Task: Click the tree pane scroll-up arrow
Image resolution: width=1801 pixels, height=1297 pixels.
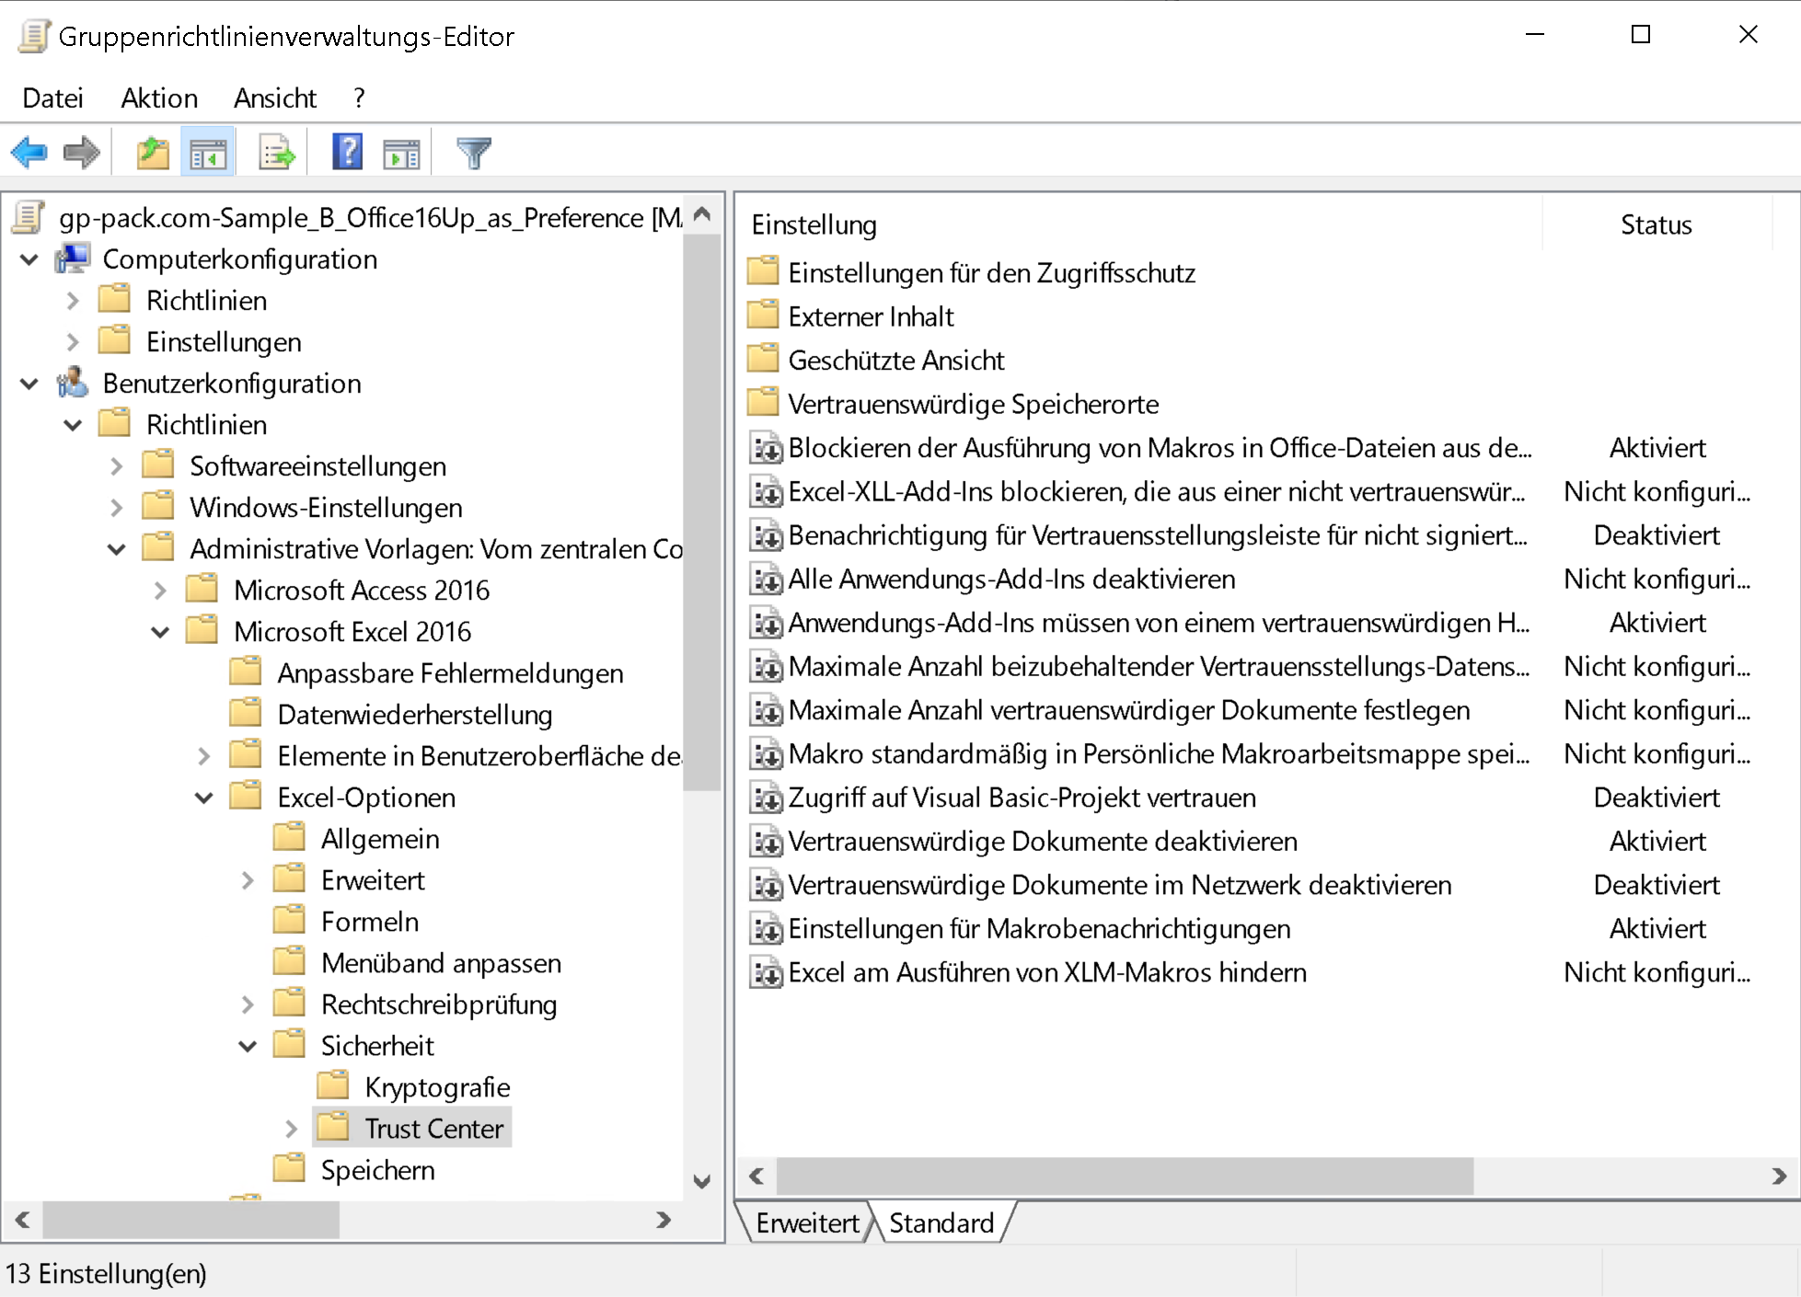Action: 702,214
